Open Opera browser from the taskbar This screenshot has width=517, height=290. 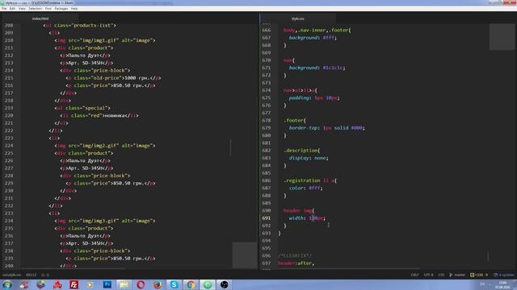point(141,284)
